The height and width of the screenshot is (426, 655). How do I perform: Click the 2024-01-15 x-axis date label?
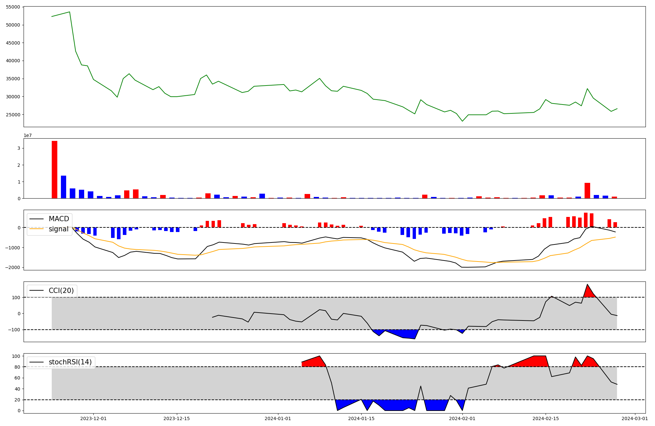(x=361, y=418)
